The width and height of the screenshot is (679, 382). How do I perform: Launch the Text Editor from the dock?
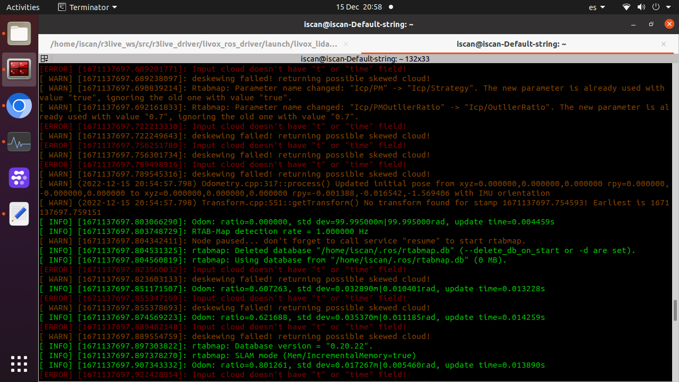point(19,214)
